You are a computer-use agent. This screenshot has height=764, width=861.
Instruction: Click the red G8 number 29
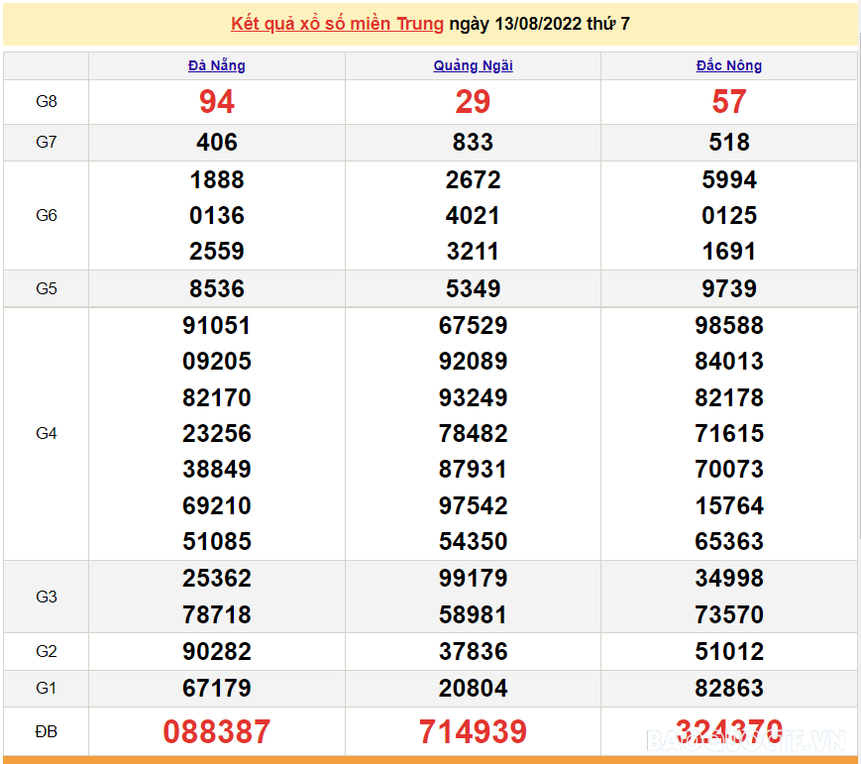point(473,102)
